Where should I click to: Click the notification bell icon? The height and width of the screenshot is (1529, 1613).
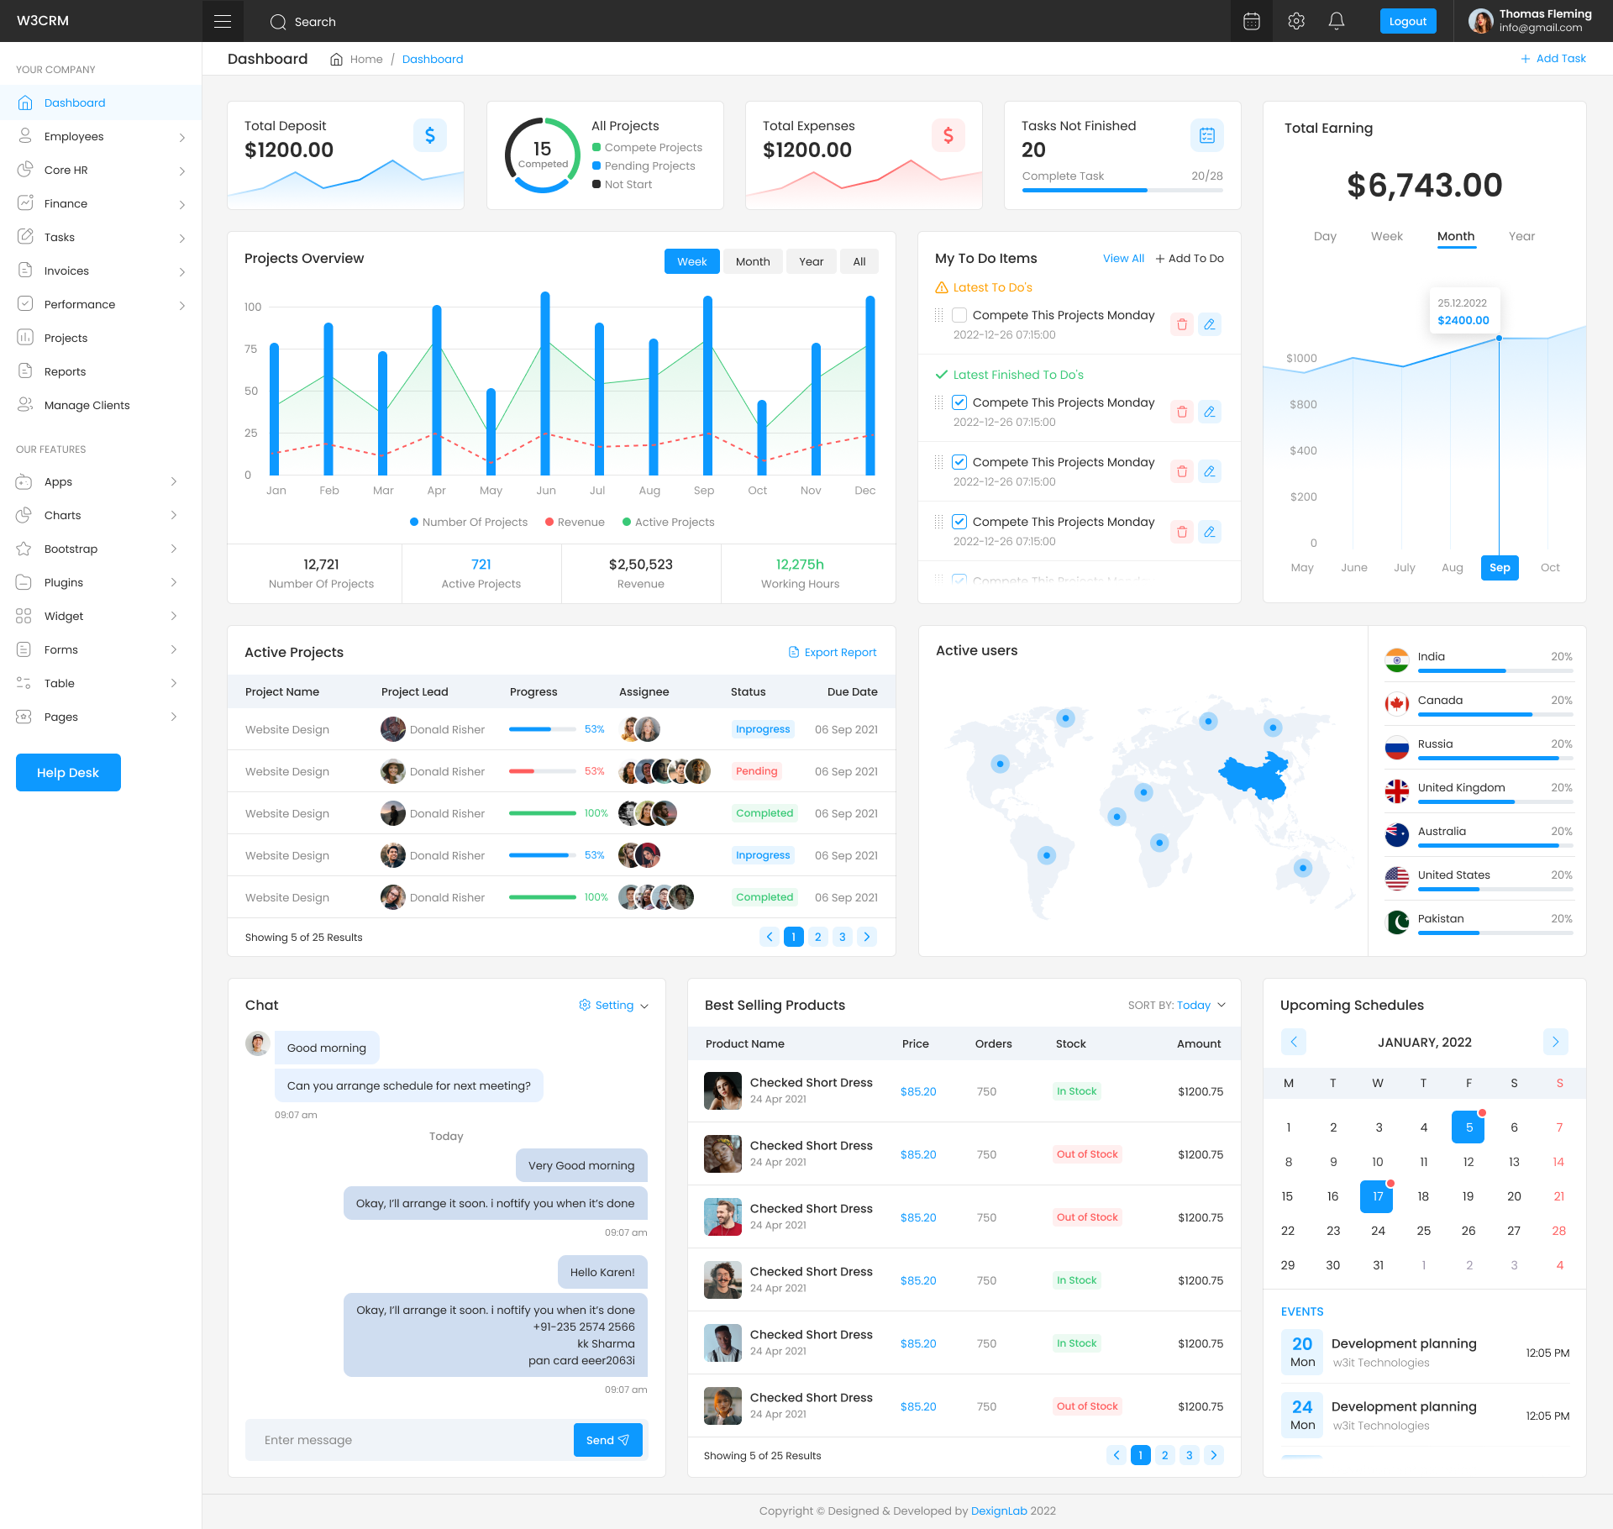(x=1336, y=21)
